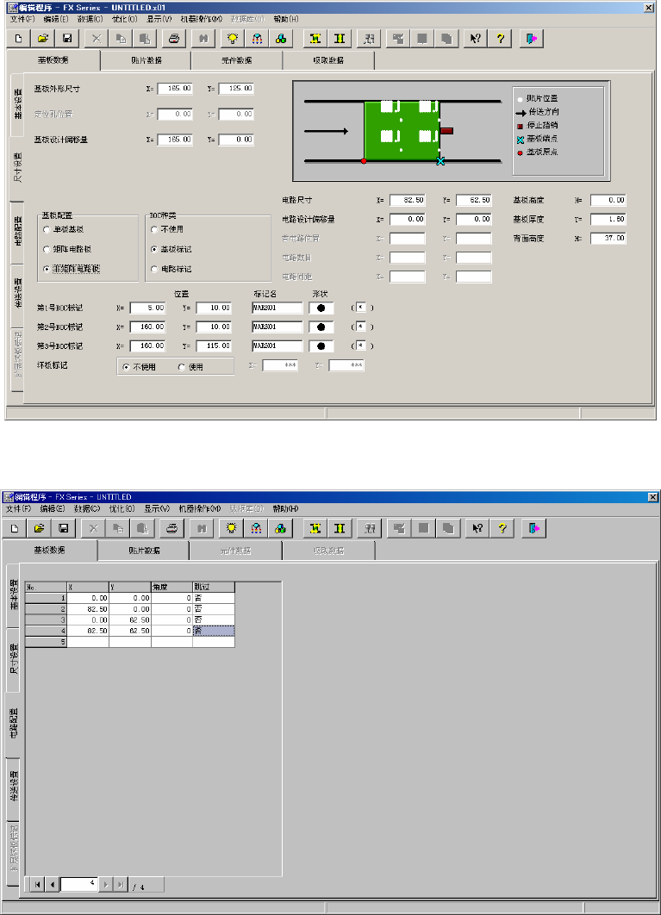The image size is (661, 915).
Task: Click Save disk icon in top window
Action: [x=67, y=39]
